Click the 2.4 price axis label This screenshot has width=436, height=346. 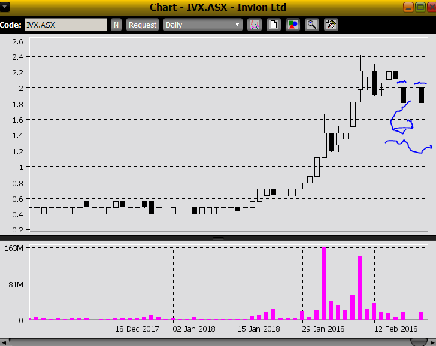17,57
